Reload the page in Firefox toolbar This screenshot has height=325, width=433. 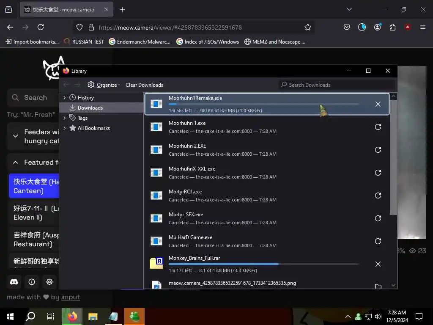(x=41, y=27)
